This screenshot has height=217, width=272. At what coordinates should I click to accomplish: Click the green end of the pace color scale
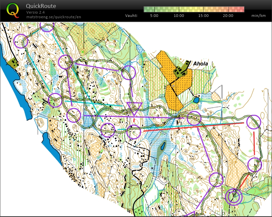146,9
